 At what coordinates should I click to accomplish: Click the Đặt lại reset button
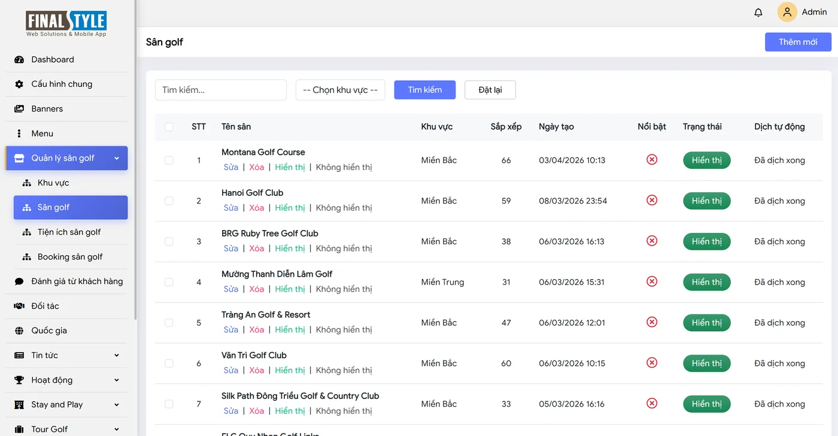click(490, 90)
